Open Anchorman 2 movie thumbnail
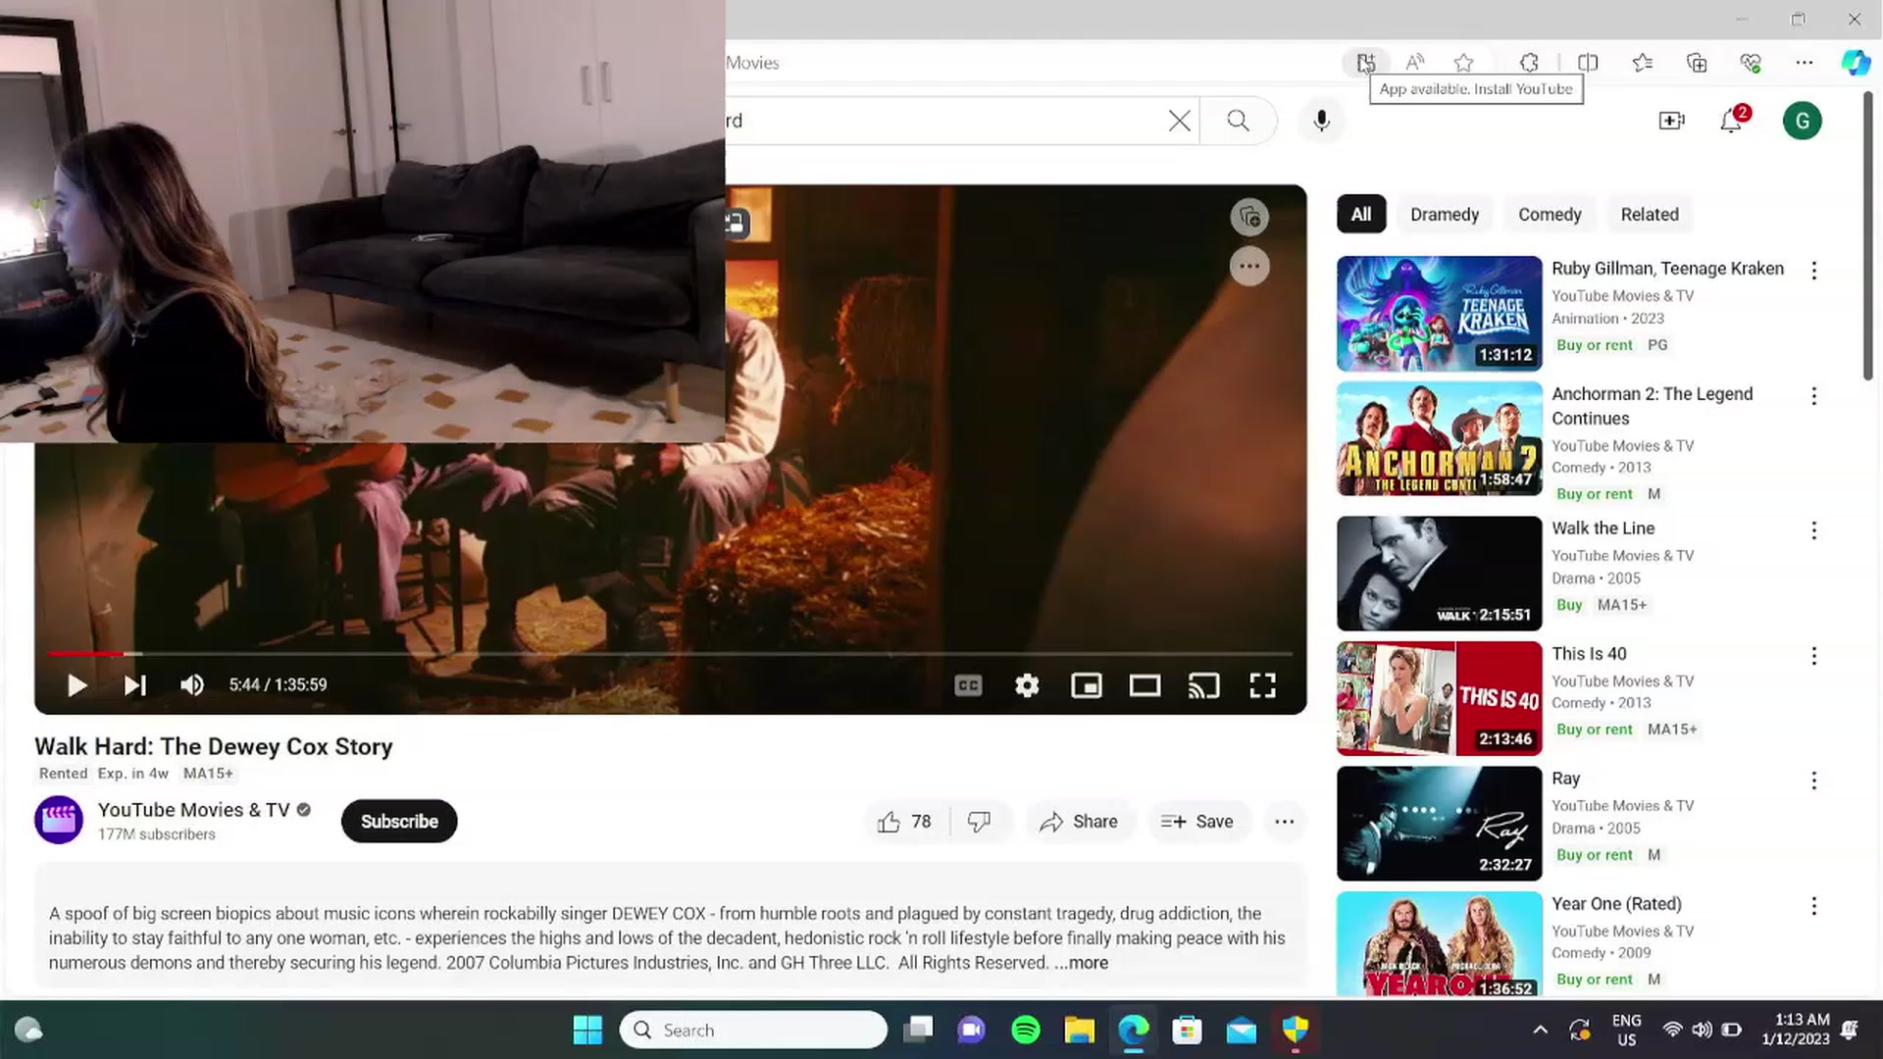 [x=1439, y=439]
